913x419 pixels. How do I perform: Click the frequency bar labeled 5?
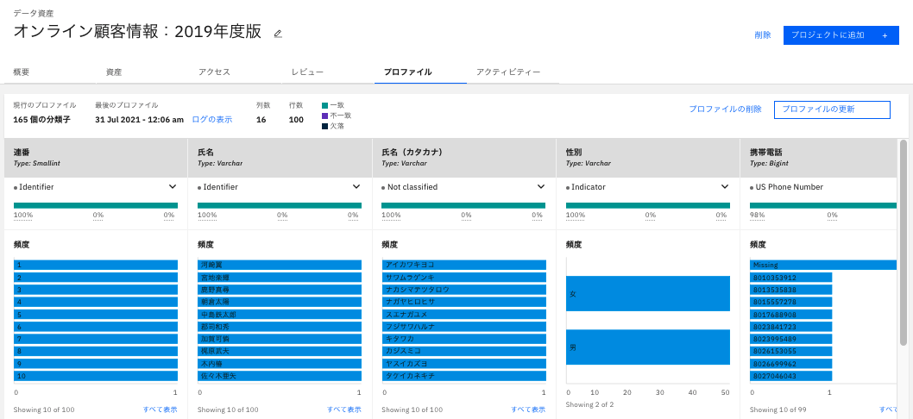pos(96,314)
